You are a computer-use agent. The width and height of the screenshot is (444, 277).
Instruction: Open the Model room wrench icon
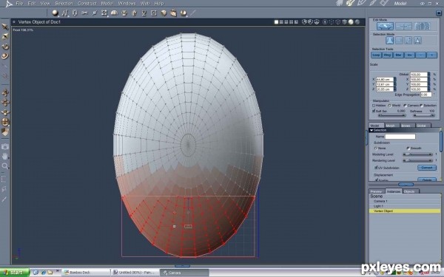tap(351, 3)
